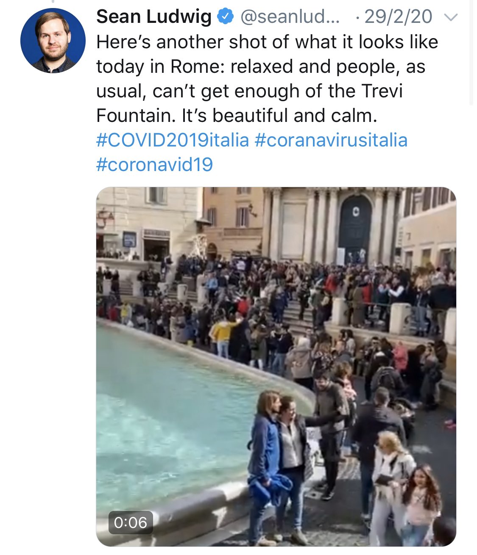The image size is (477, 555).
Task: Tap the #coronavid19 hashtag
Action: click(154, 165)
